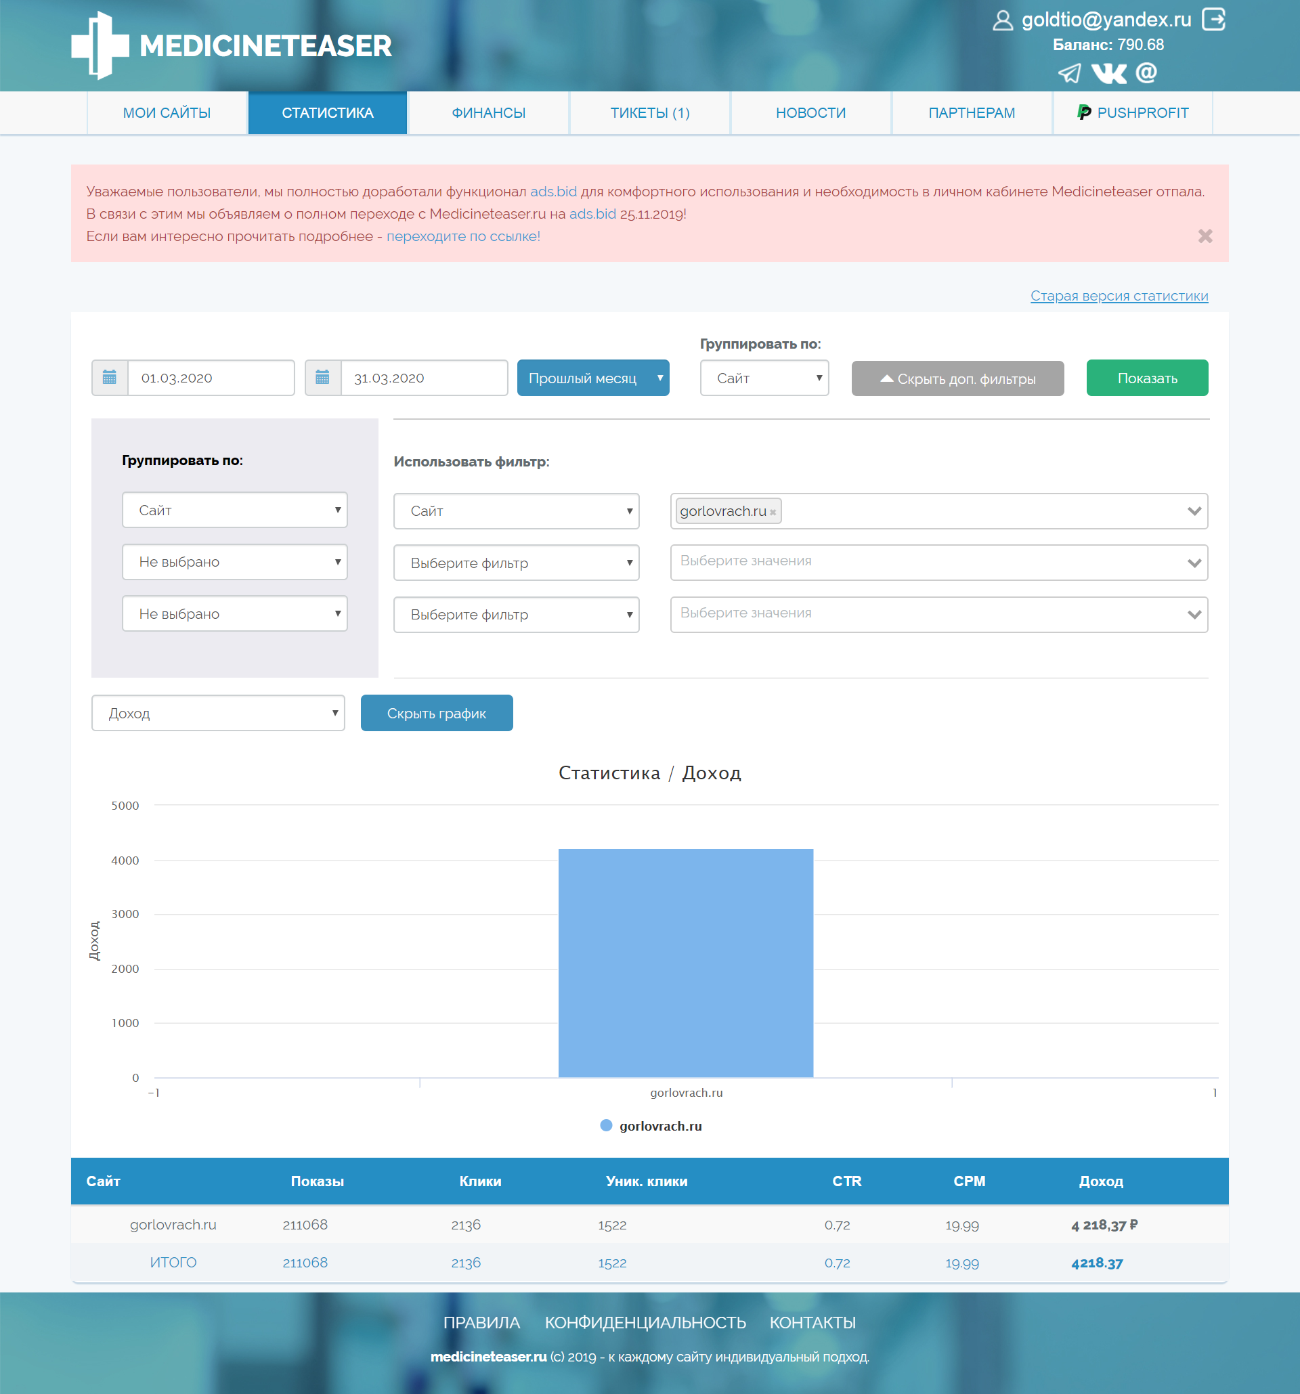Image resolution: width=1300 pixels, height=1394 pixels.
Task: Remove the gorlovrach.ru filter tag
Action: (x=773, y=513)
